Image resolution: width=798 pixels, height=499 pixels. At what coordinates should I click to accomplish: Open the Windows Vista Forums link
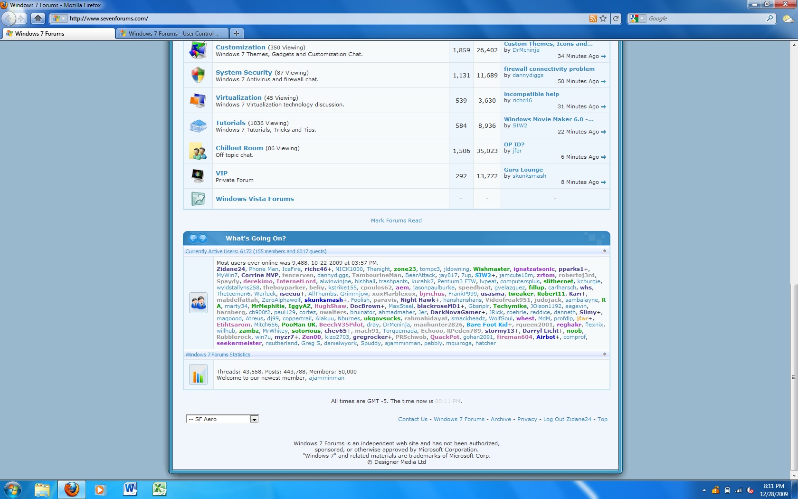[255, 199]
